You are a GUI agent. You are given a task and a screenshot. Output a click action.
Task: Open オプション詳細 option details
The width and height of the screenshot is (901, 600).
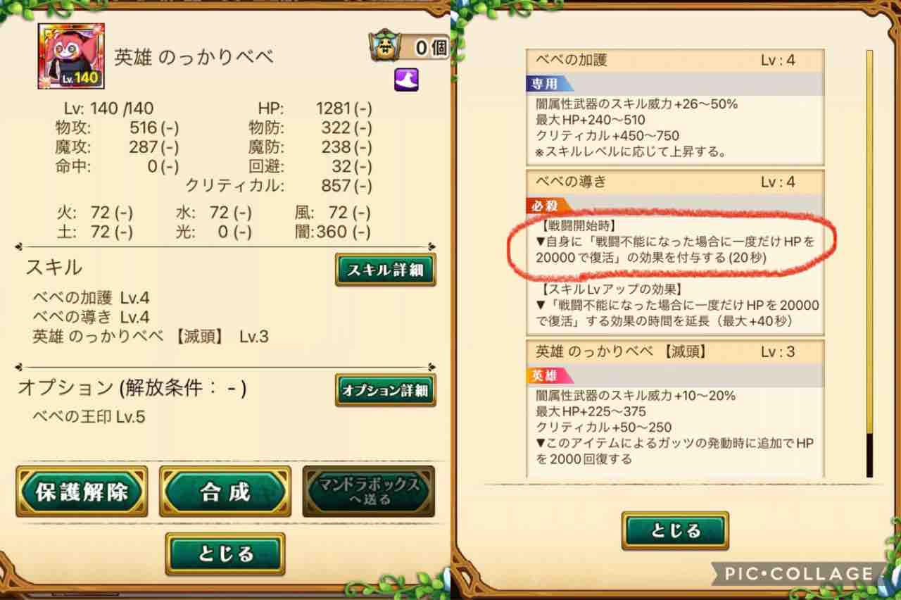(385, 389)
